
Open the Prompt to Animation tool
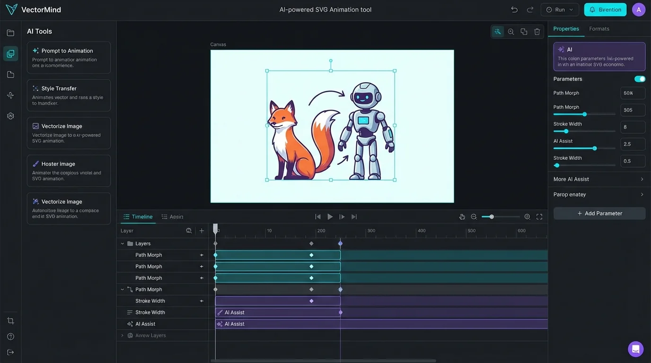(x=69, y=58)
